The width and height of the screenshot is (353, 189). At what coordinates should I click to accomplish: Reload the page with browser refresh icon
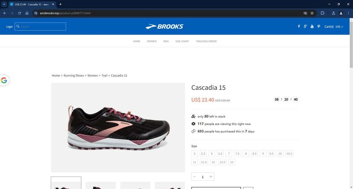pyautogui.click(x=19, y=13)
